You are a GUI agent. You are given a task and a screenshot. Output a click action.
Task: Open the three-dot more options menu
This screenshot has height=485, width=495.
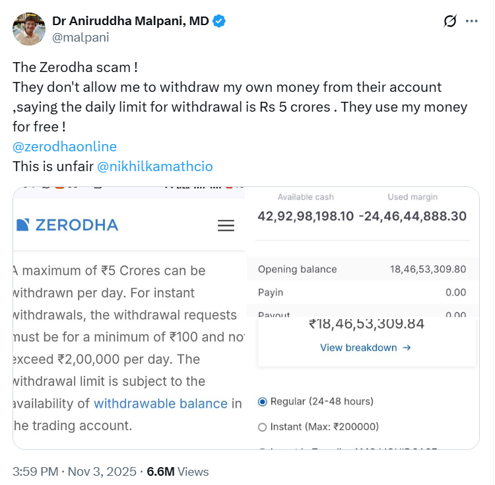click(471, 21)
